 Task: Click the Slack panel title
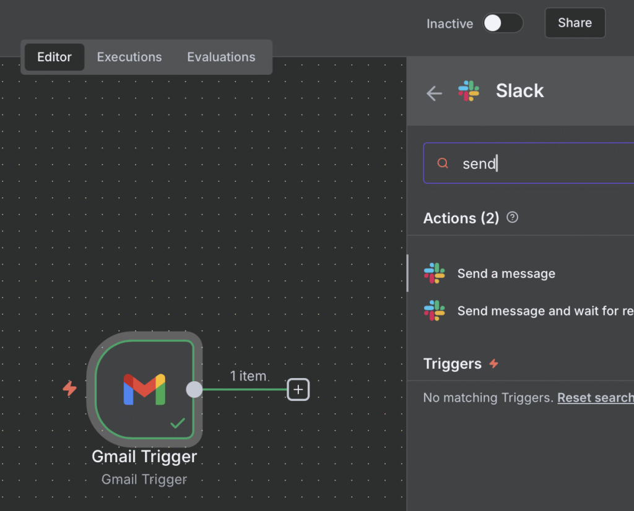point(519,90)
